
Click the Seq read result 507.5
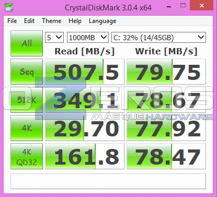pos(85,72)
